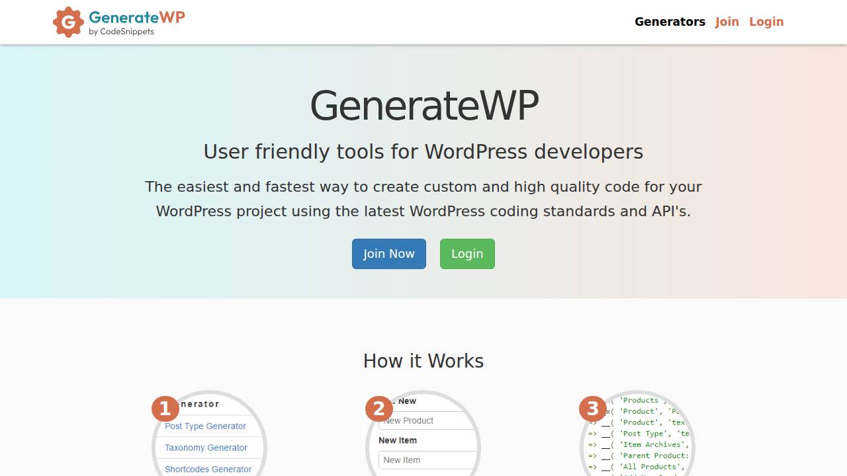Click the GenerateWP hero title
The width and height of the screenshot is (847, 476).
(x=423, y=104)
